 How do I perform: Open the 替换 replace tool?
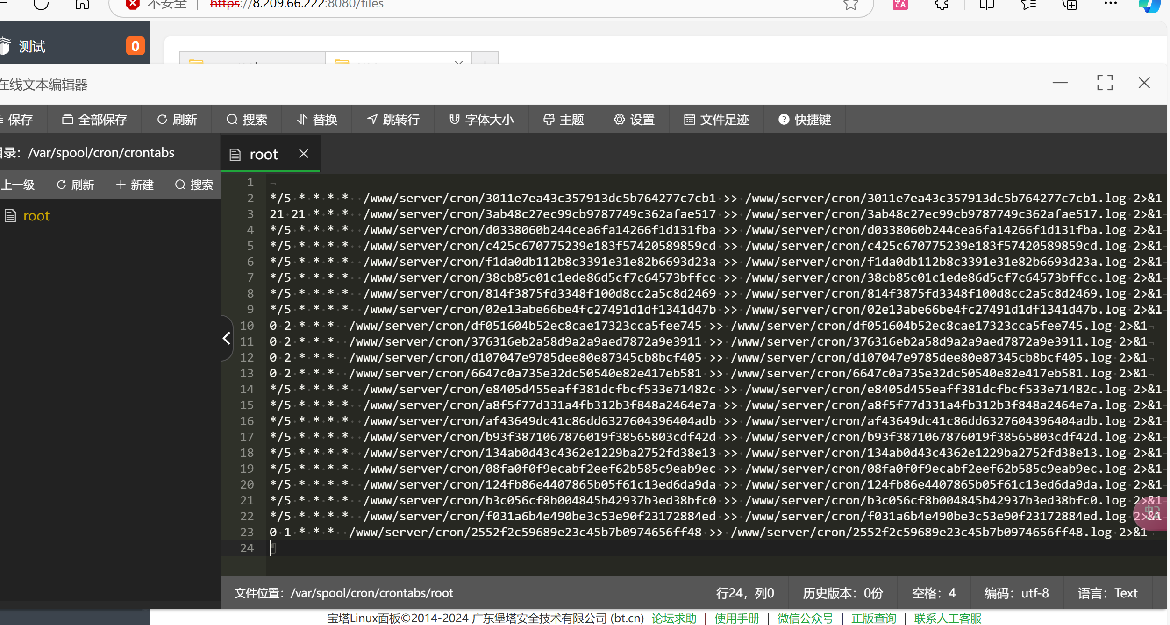(317, 120)
